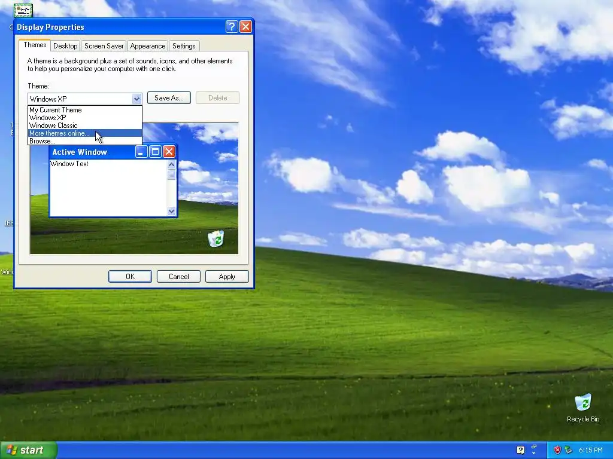Click the Cancel button
Image resolution: width=613 pixels, height=459 pixels.
[x=178, y=276]
